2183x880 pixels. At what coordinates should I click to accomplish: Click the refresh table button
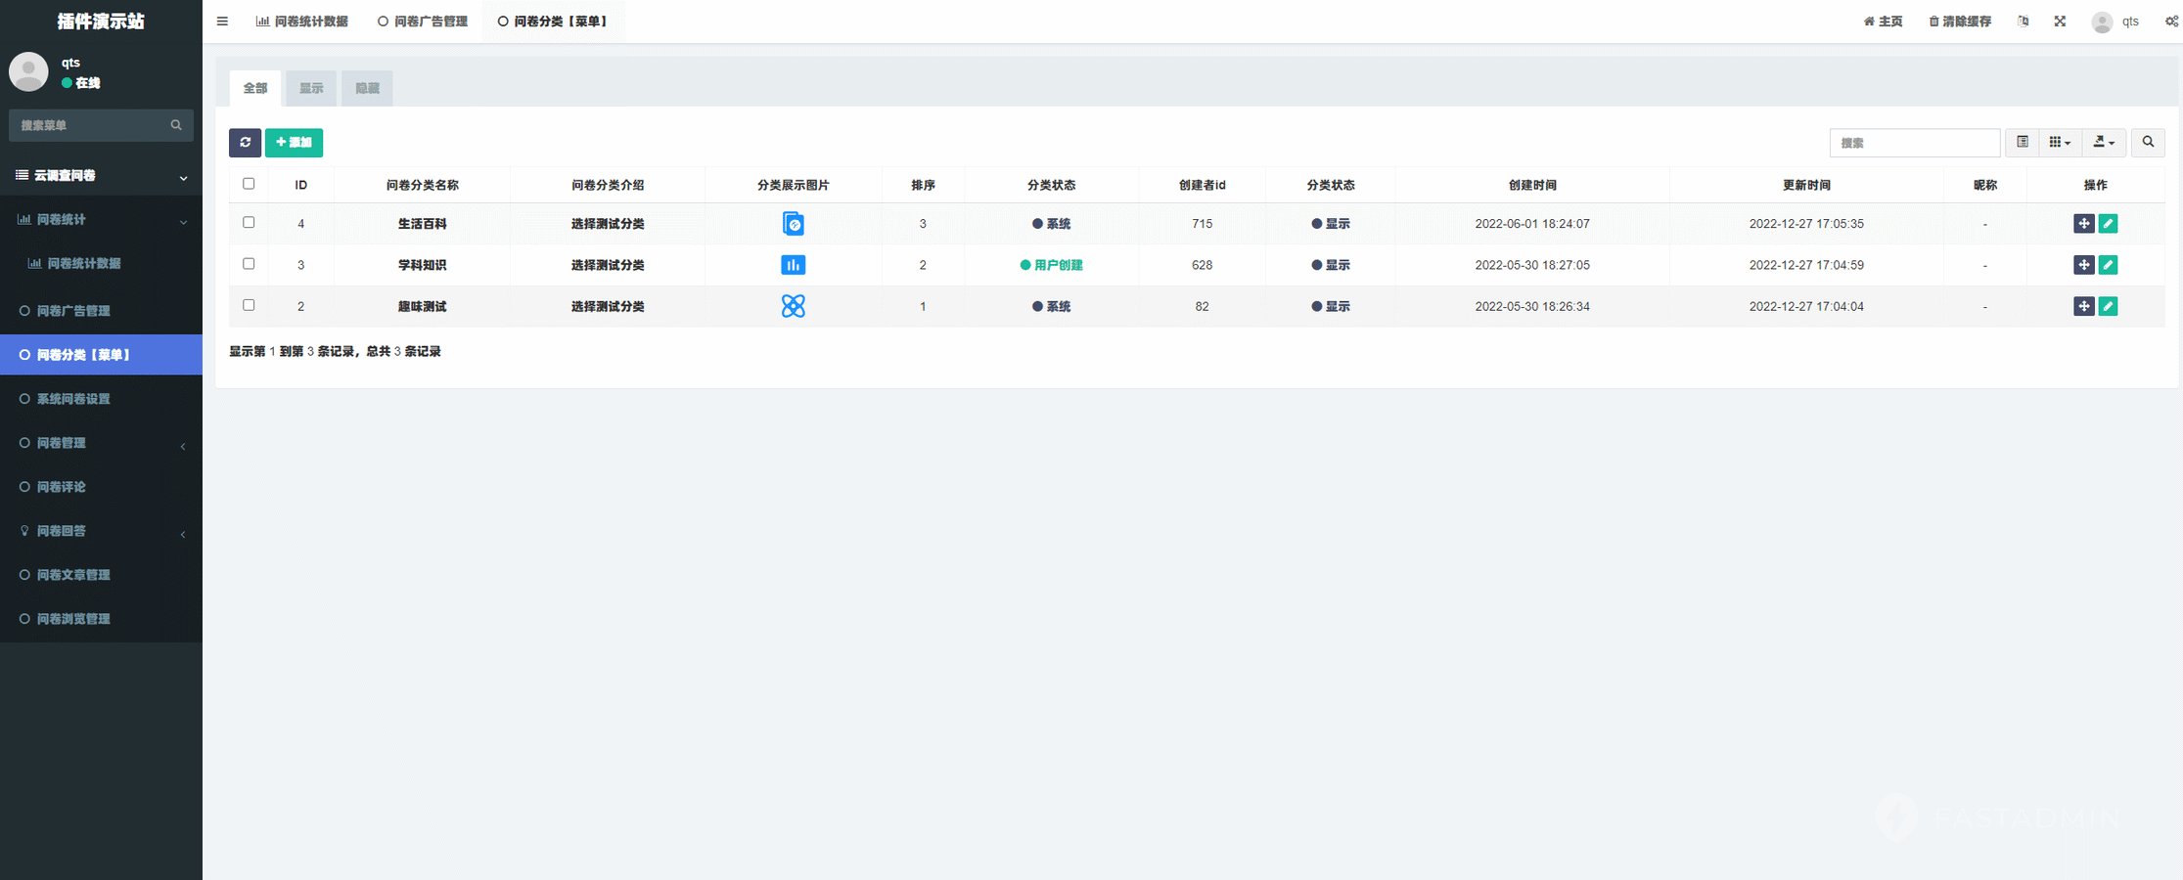(x=245, y=143)
